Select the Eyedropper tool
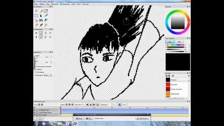 tap(36, 25)
